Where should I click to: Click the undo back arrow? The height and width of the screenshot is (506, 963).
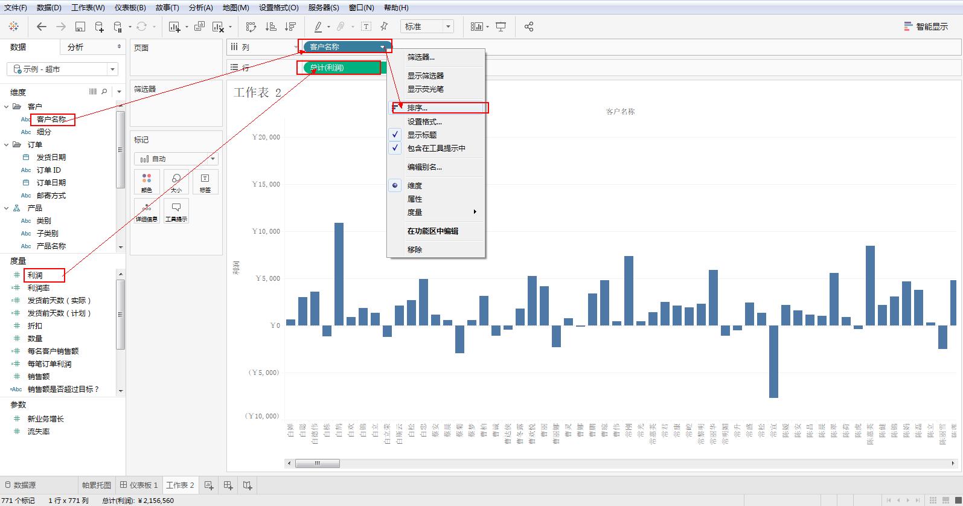coord(42,27)
